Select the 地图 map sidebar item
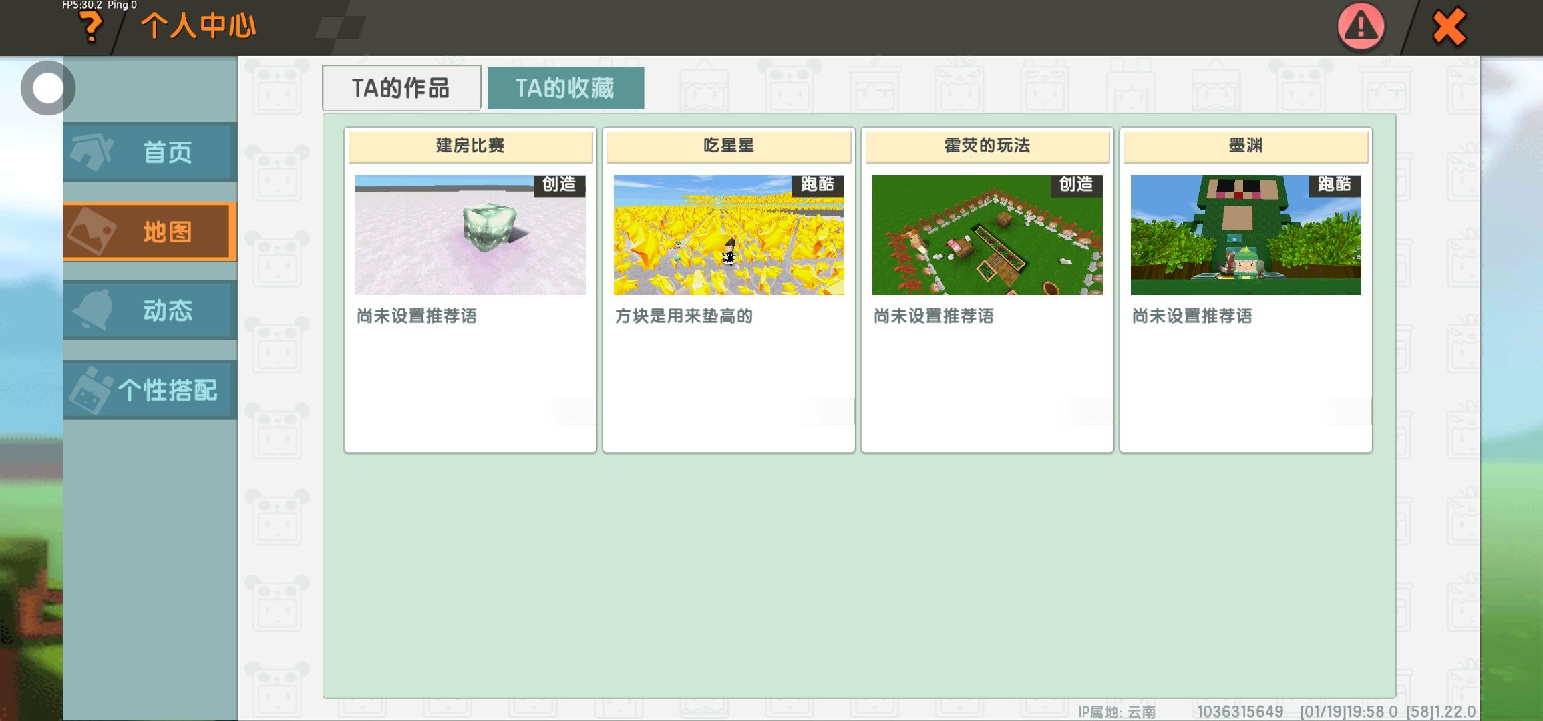 pos(150,232)
